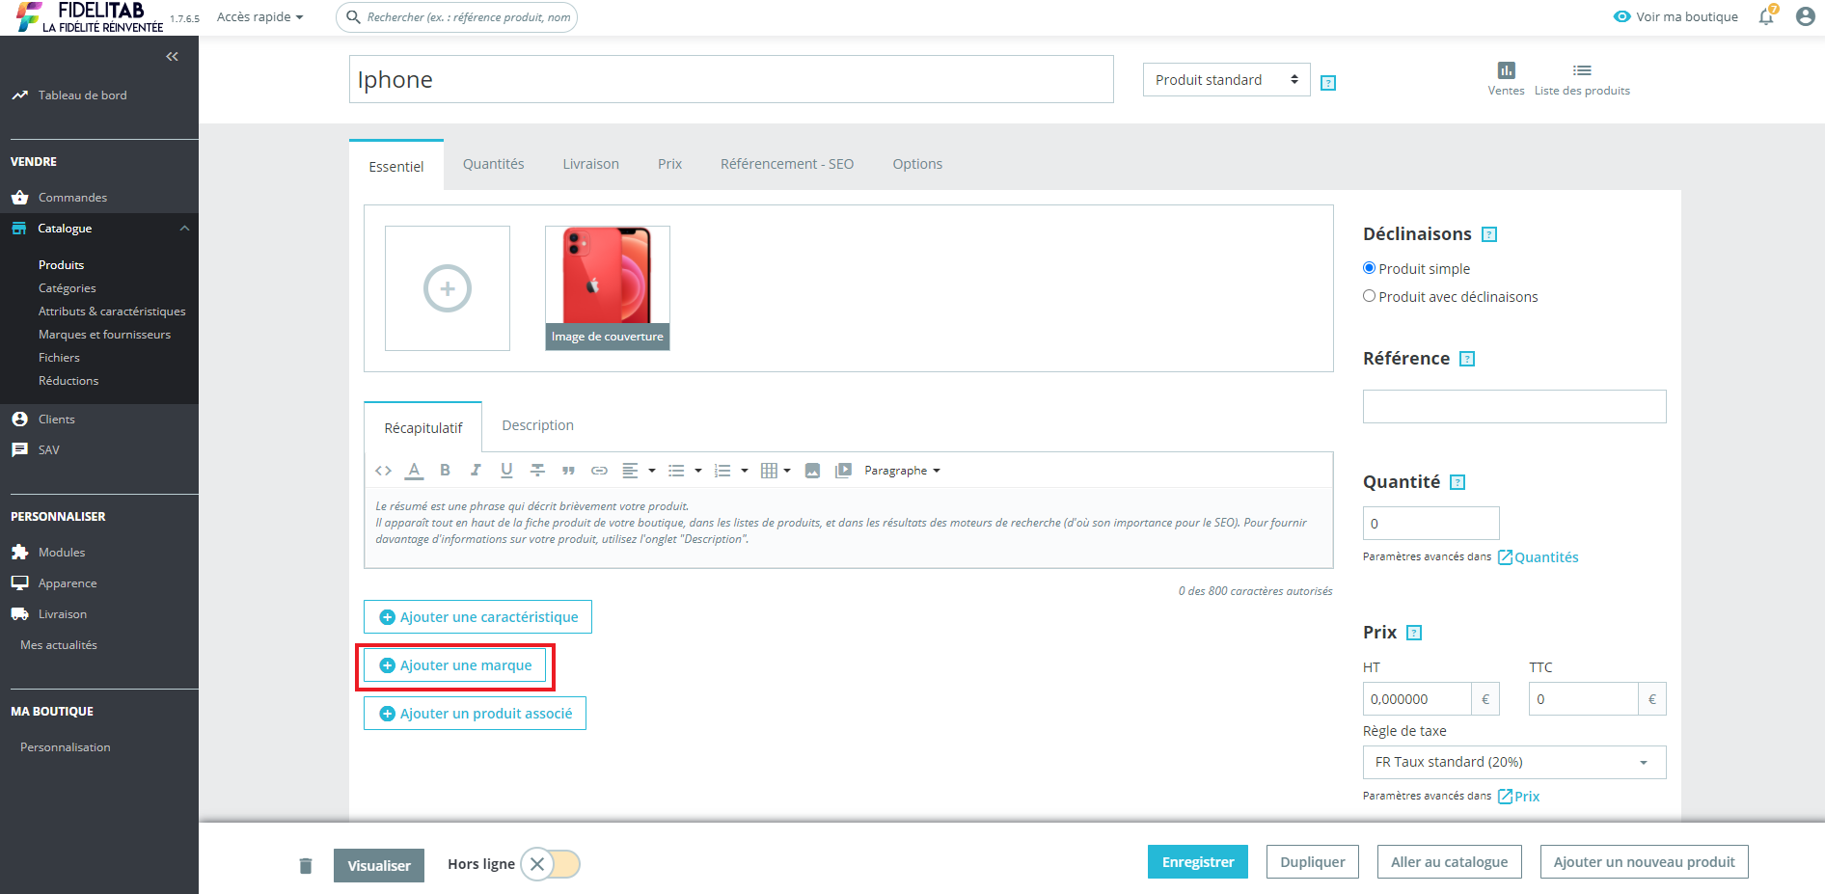Switch to Livraison tab
The image size is (1825, 894).
pos(591,164)
